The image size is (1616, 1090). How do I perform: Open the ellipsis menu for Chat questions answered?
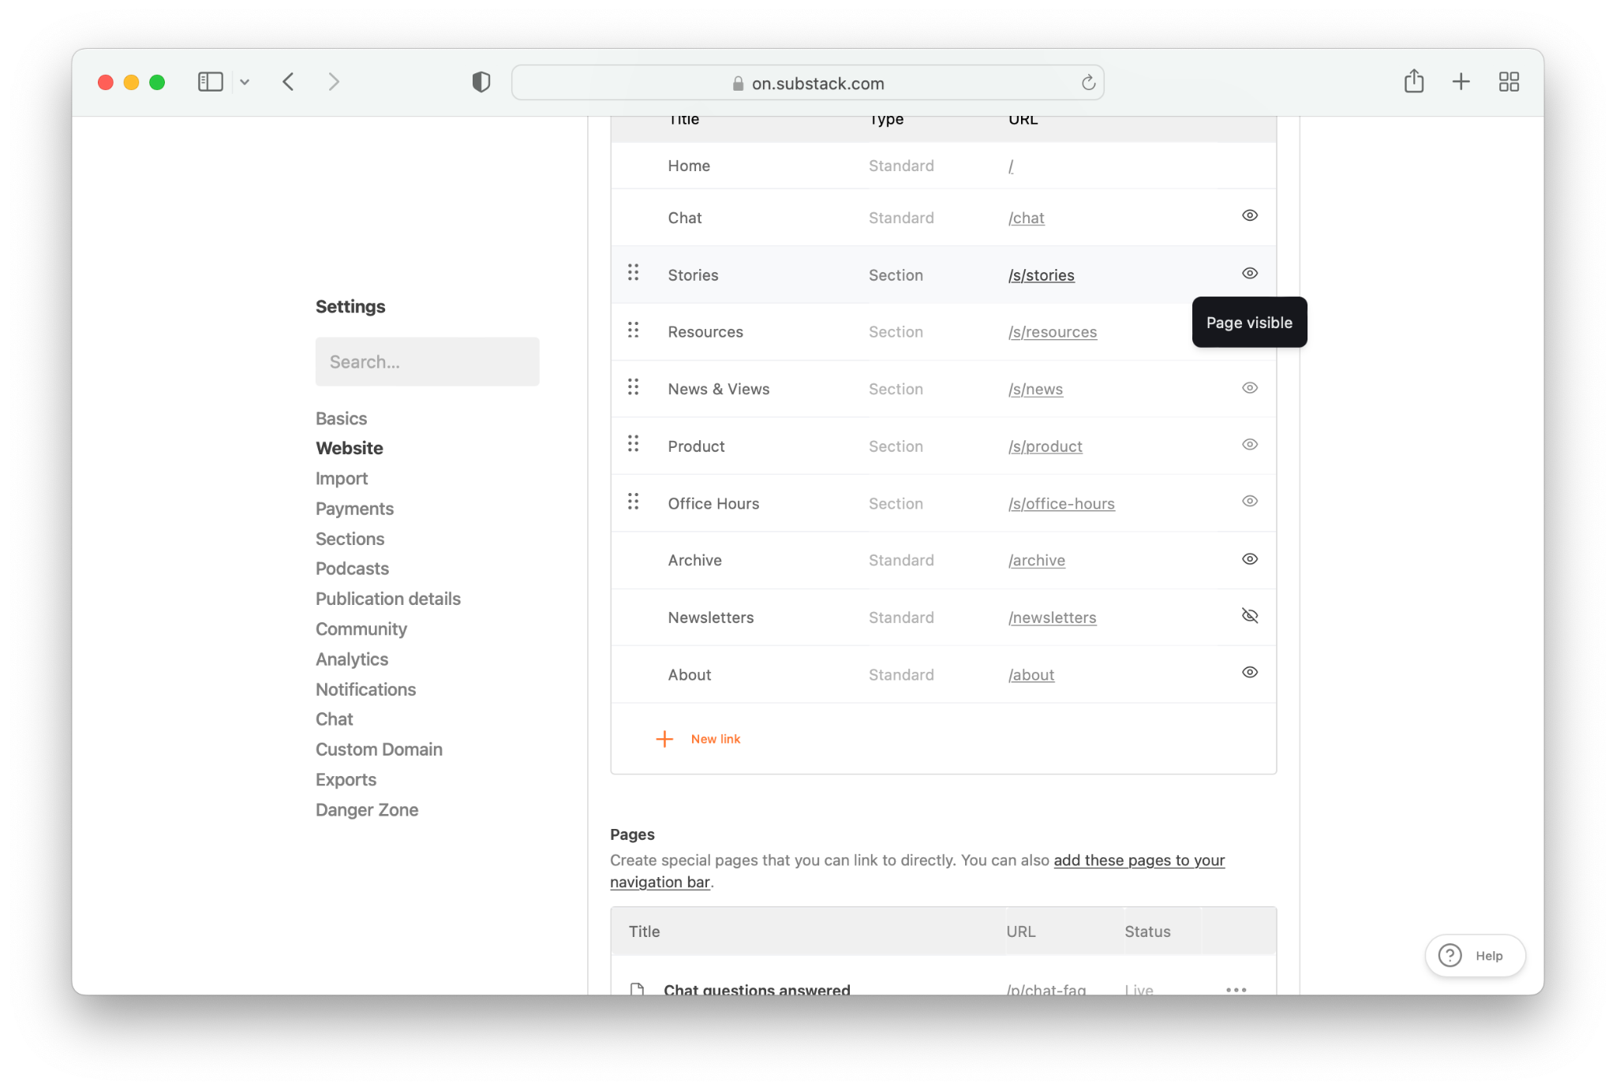tap(1236, 988)
